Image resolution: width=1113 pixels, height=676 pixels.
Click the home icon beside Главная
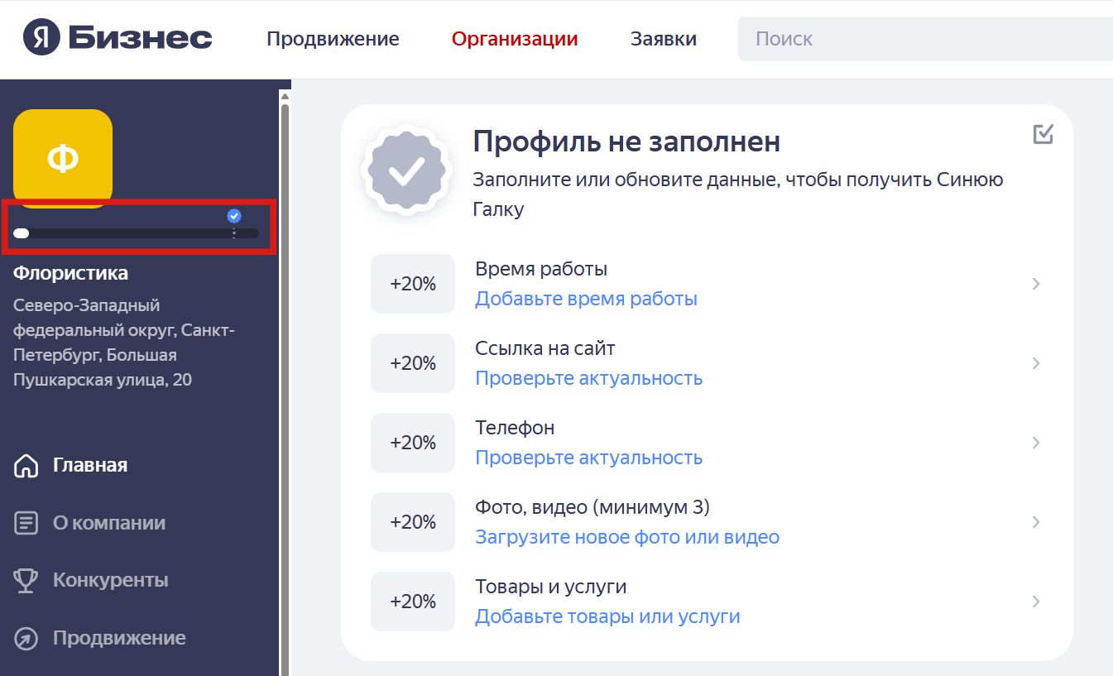pyautogui.click(x=26, y=465)
